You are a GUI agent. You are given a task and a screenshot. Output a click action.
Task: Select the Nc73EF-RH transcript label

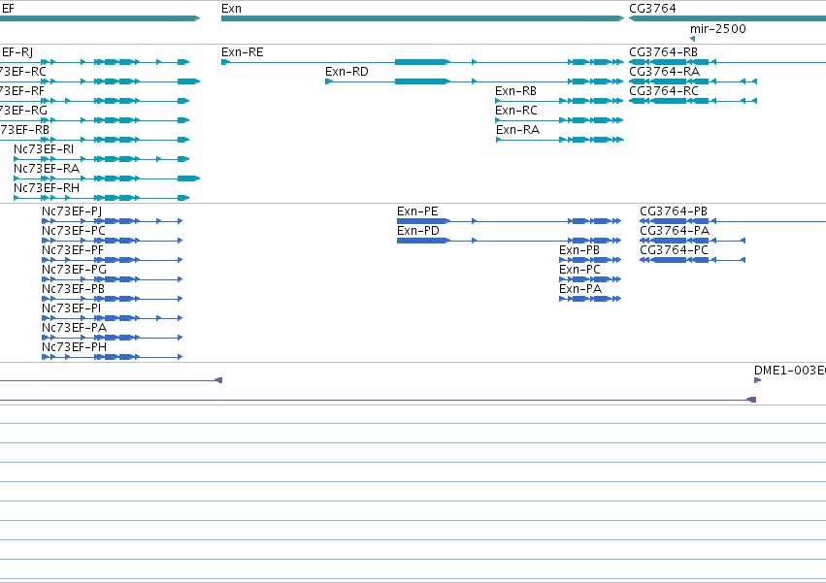47,188
